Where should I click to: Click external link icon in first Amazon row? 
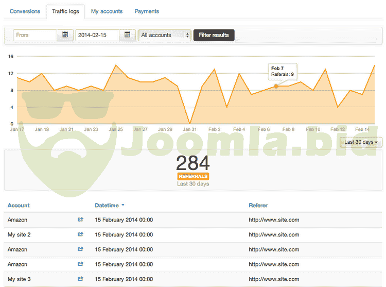80,220
